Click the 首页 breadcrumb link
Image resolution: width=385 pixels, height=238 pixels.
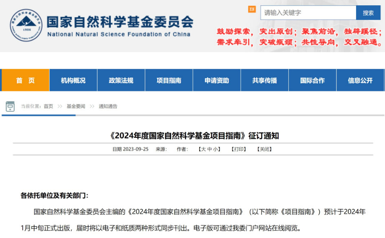point(48,106)
